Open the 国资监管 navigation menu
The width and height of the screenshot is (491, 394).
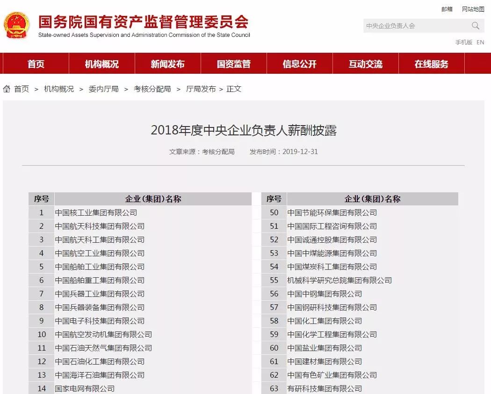[233, 64]
